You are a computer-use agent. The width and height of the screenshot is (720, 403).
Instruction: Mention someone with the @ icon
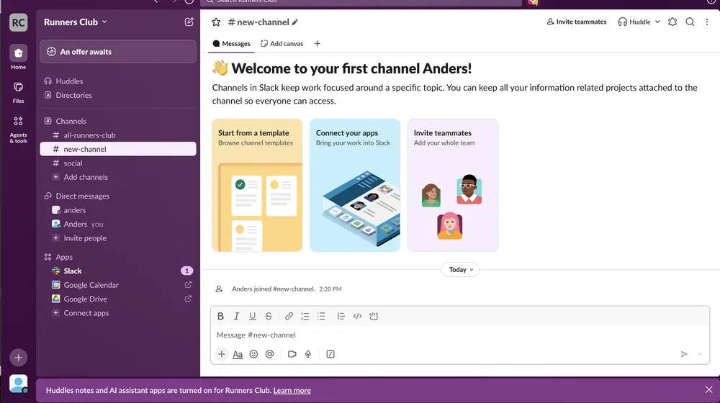[x=269, y=354]
